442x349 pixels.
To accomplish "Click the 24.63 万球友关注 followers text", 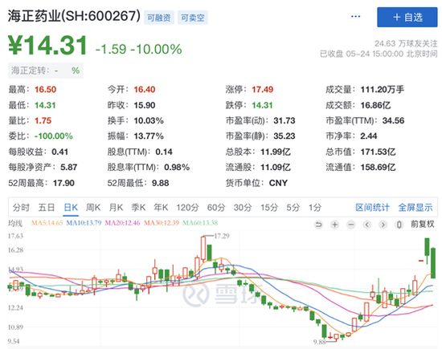I will 406,43.
